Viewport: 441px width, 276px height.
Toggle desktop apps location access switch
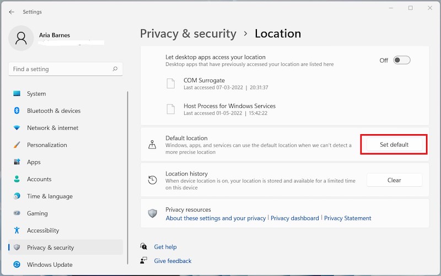pyautogui.click(x=402, y=60)
